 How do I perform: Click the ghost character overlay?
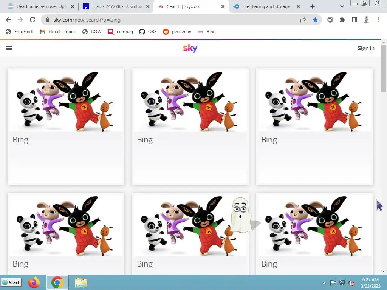point(241,215)
